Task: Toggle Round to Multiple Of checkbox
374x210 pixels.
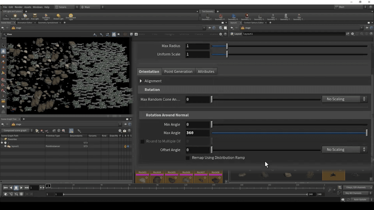Action: point(142,141)
